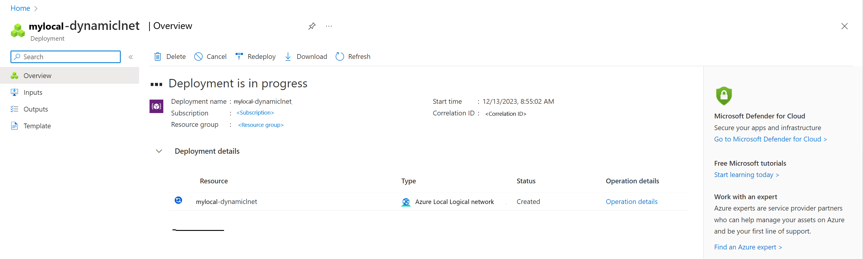This screenshot has width=863, height=259.
Task: Collapse the Deployment details section
Action: click(x=159, y=151)
